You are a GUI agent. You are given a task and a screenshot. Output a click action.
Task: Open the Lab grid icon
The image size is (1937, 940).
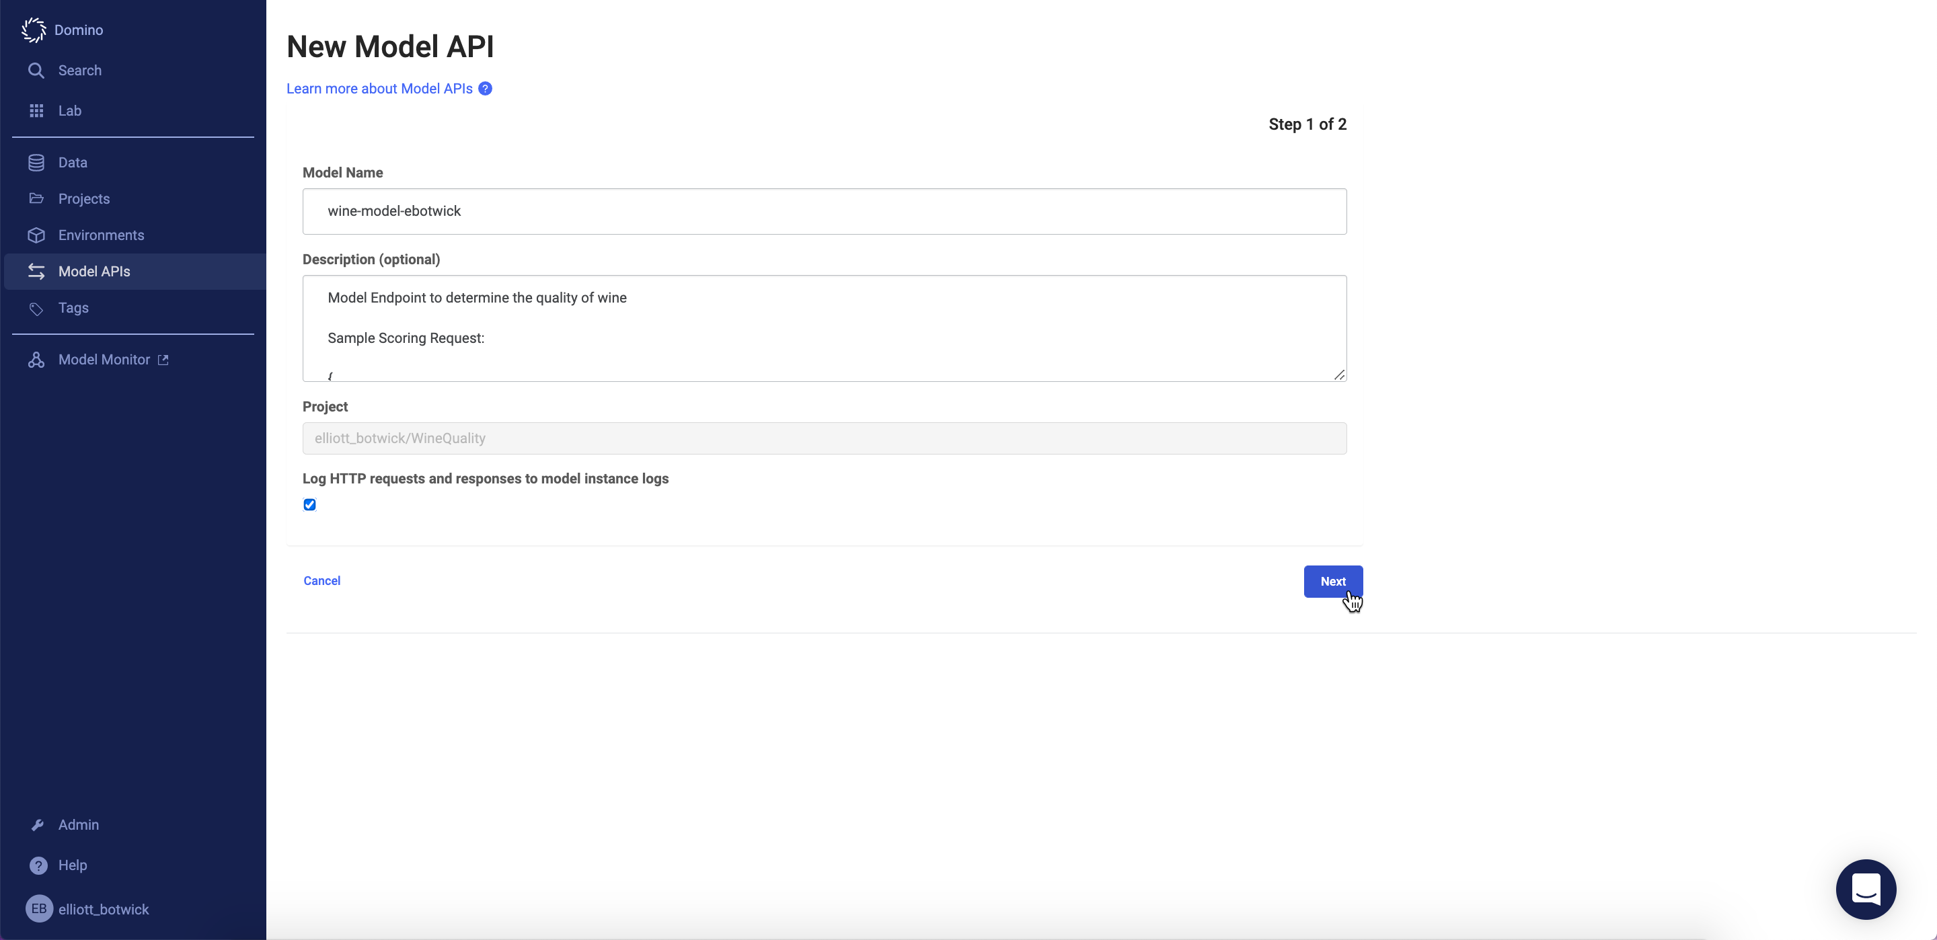pyautogui.click(x=36, y=110)
